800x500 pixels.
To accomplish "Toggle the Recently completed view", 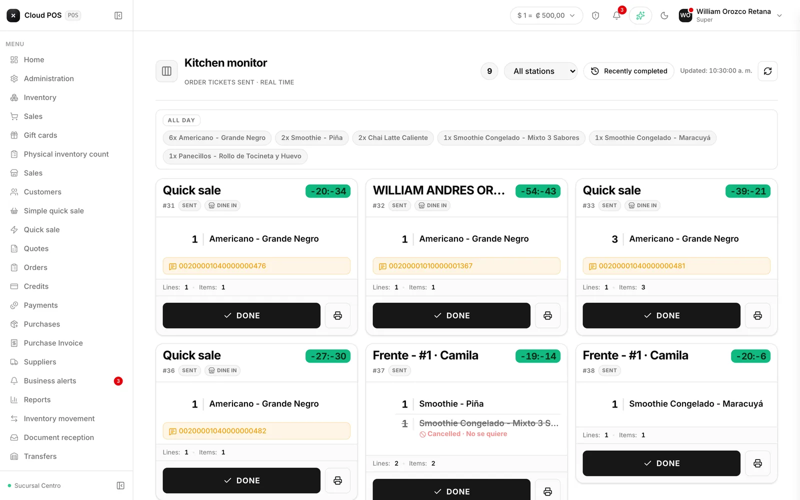I will (x=629, y=71).
